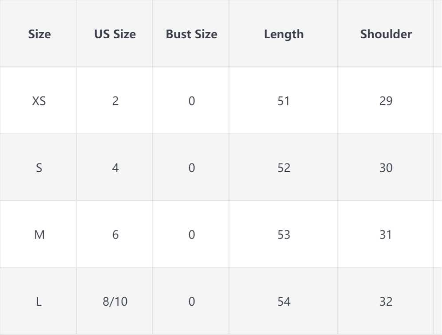The width and height of the screenshot is (442, 335).
Task: Select the 8/10 US size cell
Action: tap(115, 302)
